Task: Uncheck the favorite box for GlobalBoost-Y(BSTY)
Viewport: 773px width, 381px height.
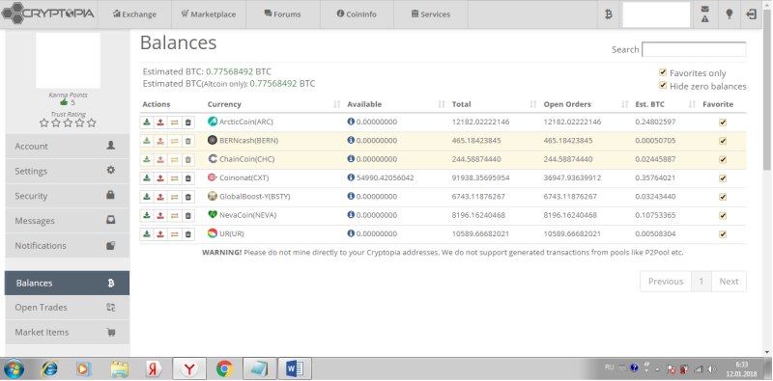Action: coord(723,197)
